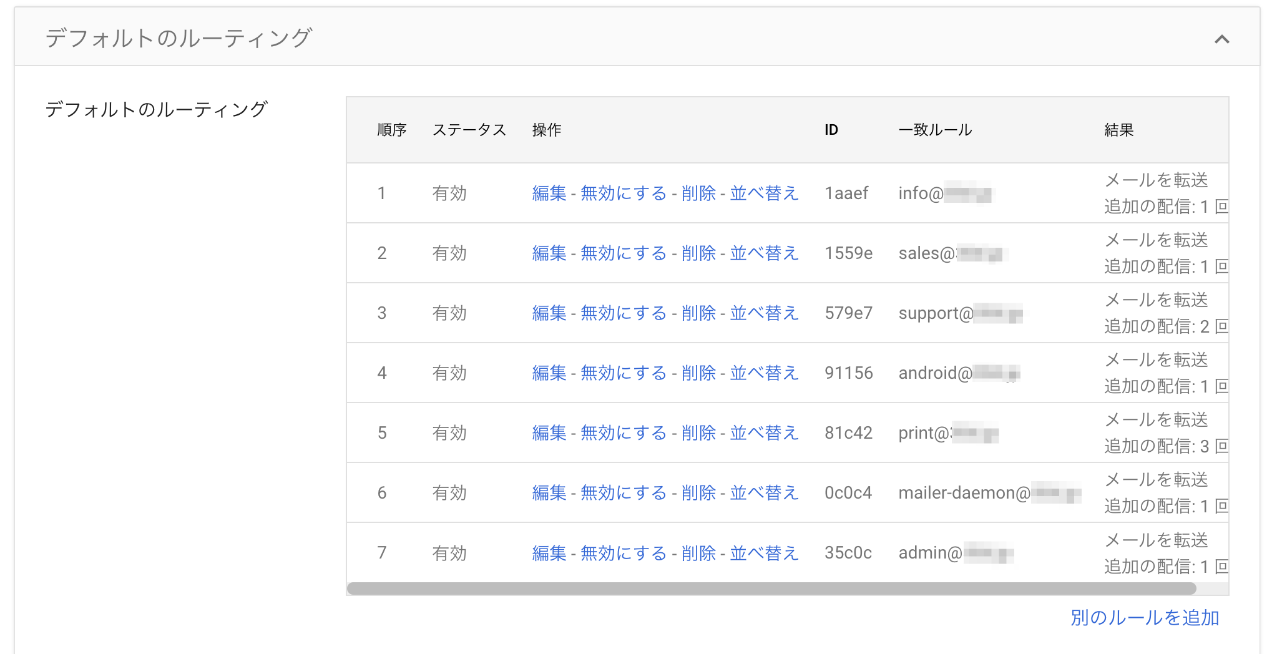The width and height of the screenshot is (1277, 654).
Task: Disable rule number 7
Action: tap(622, 553)
